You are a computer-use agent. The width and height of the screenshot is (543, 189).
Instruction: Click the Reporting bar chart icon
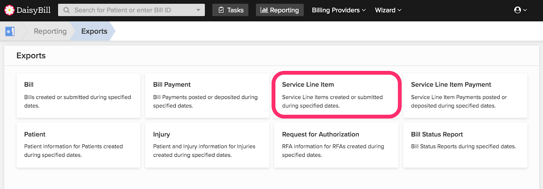click(264, 10)
